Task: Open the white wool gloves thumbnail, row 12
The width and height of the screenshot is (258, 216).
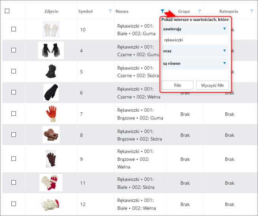Action: pos(50,205)
